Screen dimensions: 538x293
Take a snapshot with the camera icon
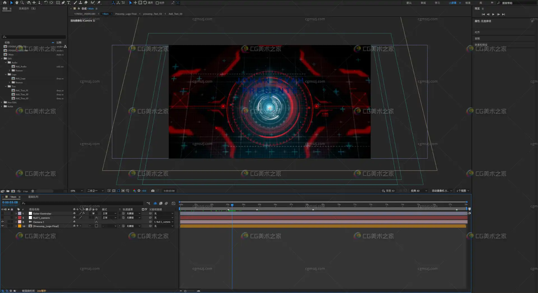coord(153,191)
